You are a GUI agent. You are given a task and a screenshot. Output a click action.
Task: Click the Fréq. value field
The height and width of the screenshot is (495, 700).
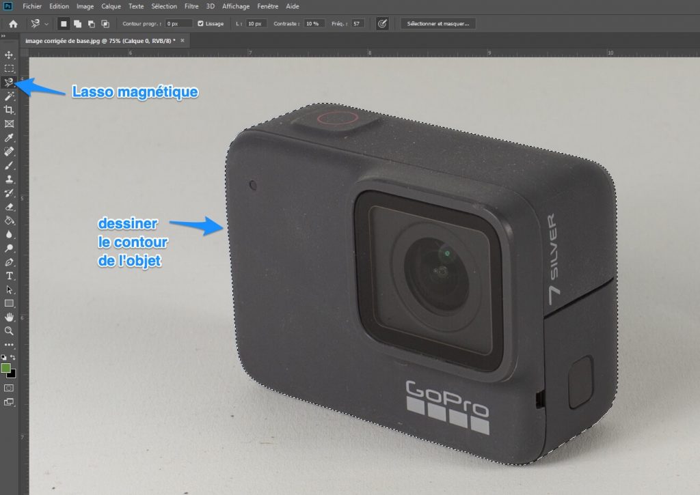tap(358, 24)
